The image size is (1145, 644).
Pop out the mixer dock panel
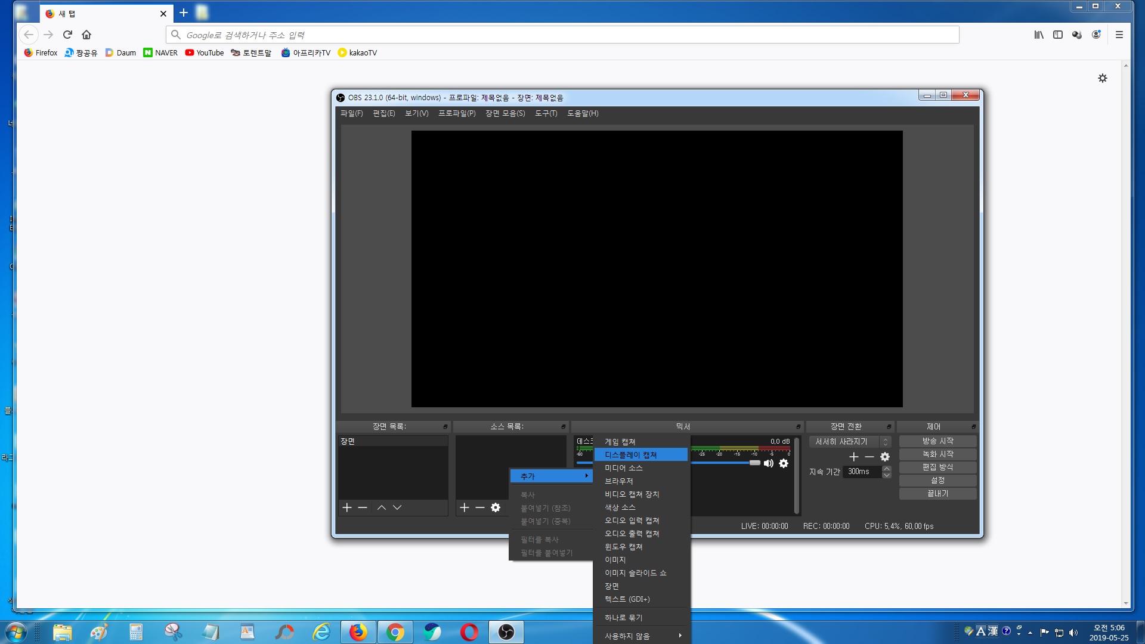click(x=798, y=427)
